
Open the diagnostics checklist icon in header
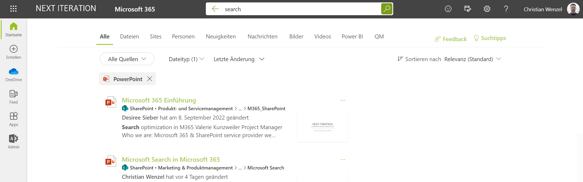468,9
